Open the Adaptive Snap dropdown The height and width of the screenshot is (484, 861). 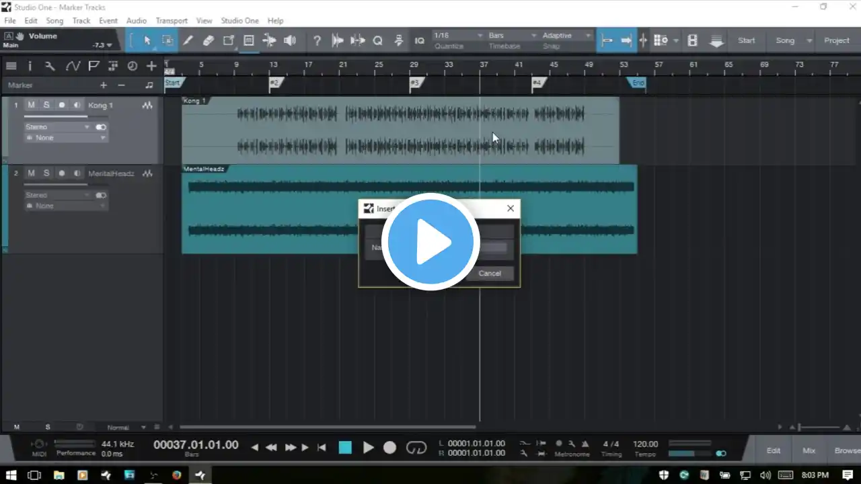pyautogui.click(x=566, y=36)
